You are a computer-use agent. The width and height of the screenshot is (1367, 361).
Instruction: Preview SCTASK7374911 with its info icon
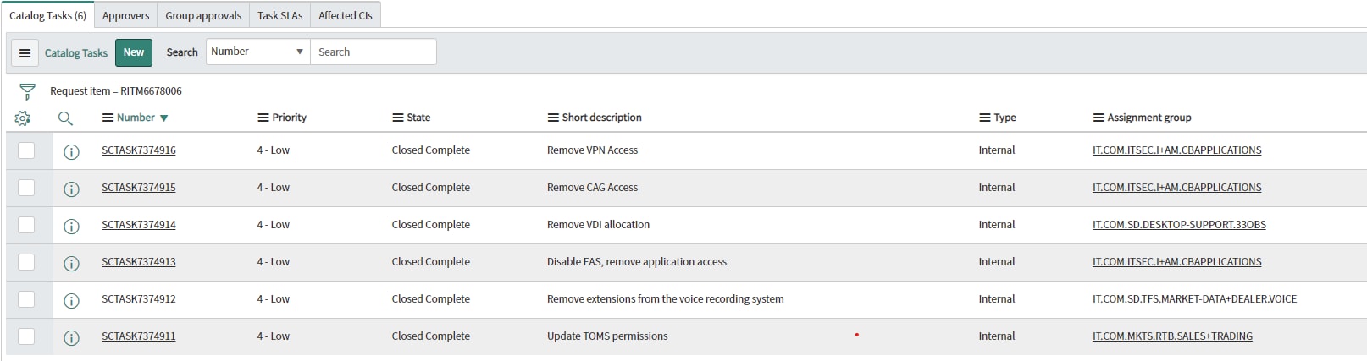click(72, 338)
